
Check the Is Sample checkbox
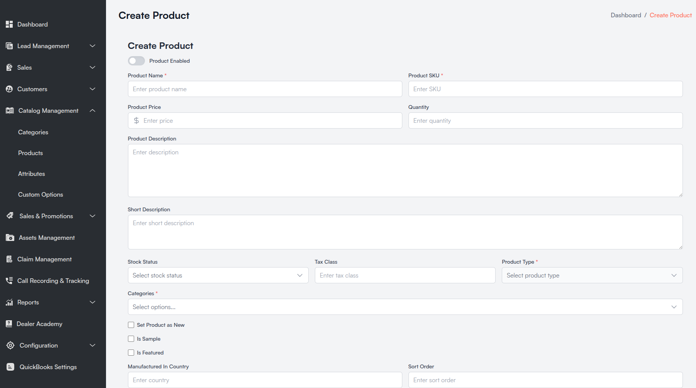coord(131,339)
